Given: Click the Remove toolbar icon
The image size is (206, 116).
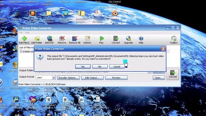Looking at the screenshot, I should [62, 40].
